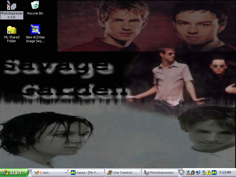Select the Recycle Bin desktop icon

[x=35, y=8]
